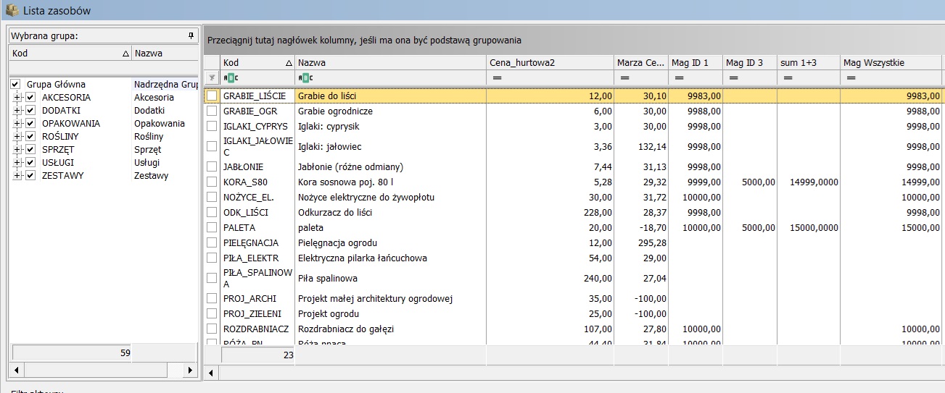This screenshot has height=393, width=945.
Task: Sort by Cena_hurtowa2 column header
Action: (550, 63)
